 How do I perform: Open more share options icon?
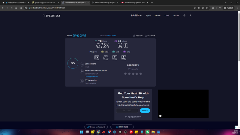pyautogui.click(x=85, y=35)
